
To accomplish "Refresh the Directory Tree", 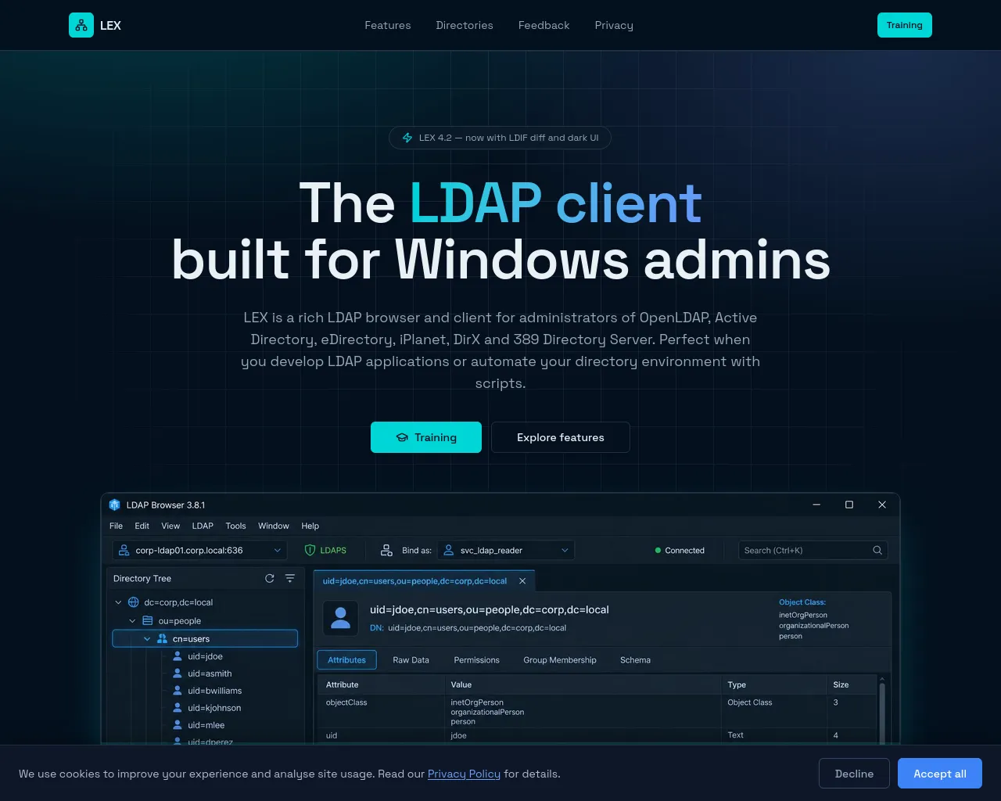I will click(x=270, y=578).
